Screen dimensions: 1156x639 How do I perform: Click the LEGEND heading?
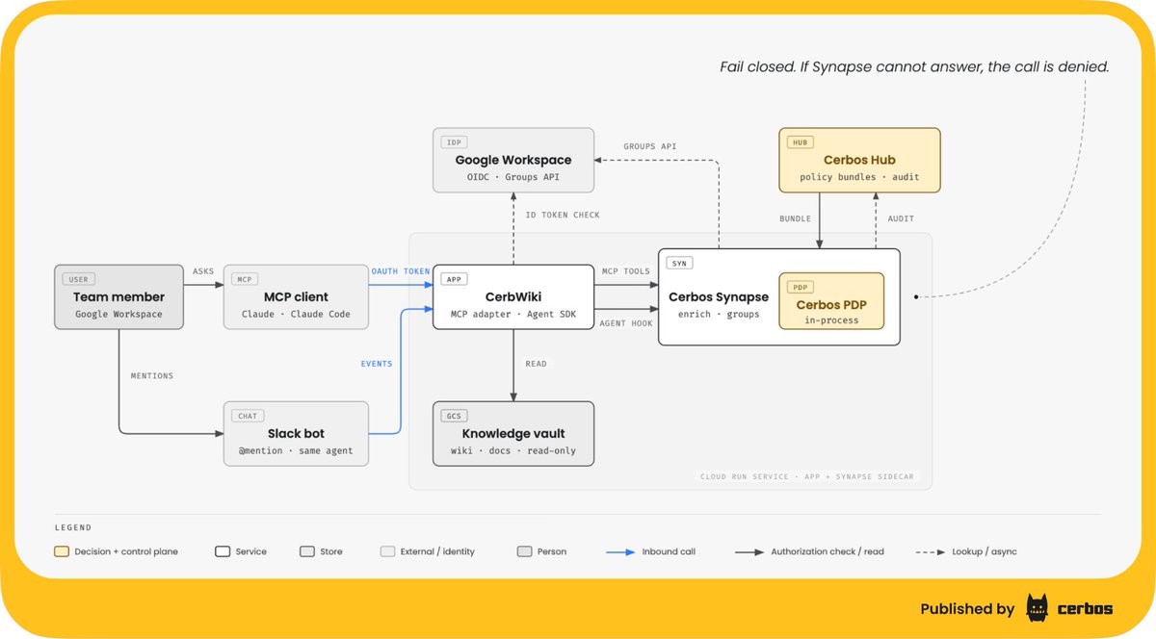point(73,527)
